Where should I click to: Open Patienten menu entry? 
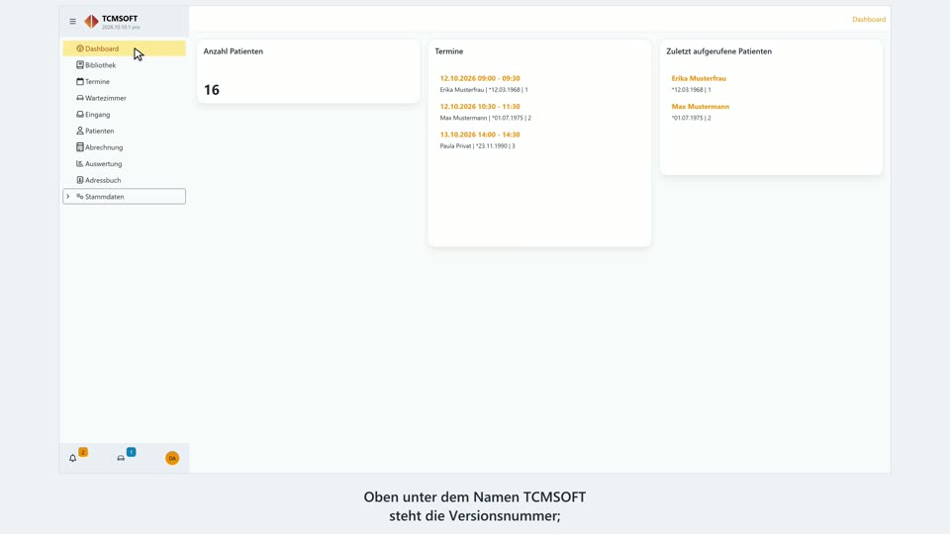pyautogui.click(x=99, y=131)
